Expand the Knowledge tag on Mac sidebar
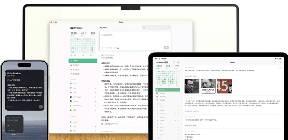Viewport: 288px width, 140px height. [x=95, y=97]
